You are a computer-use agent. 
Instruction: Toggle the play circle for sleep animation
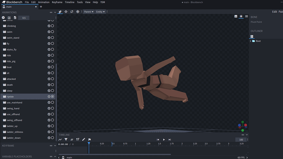pyautogui.click(x=53, y=91)
